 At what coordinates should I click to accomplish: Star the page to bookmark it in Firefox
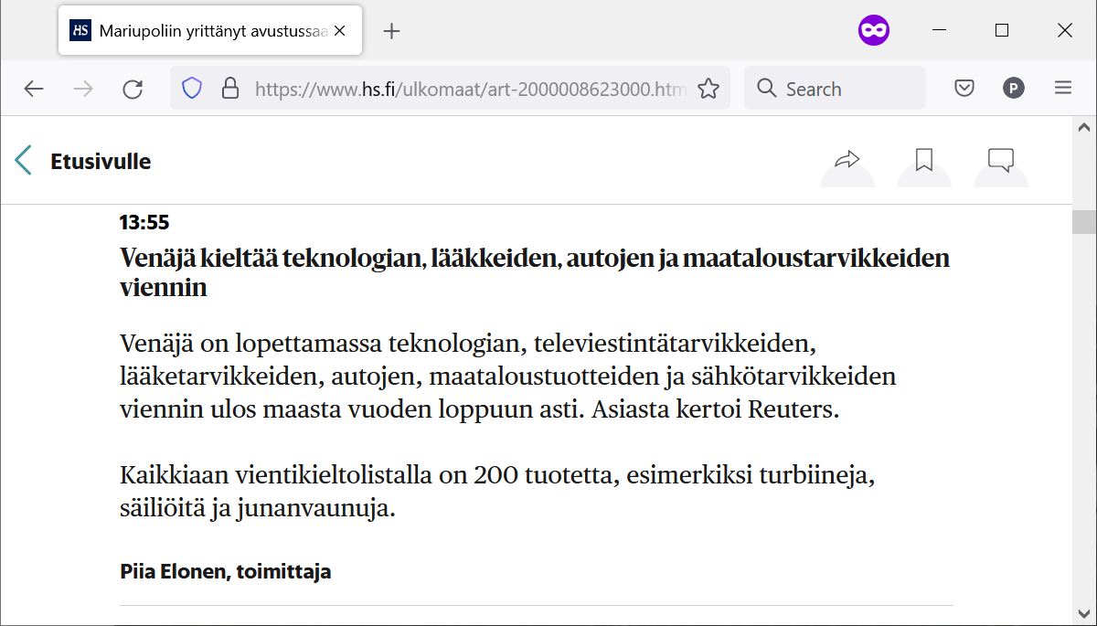click(x=708, y=88)
